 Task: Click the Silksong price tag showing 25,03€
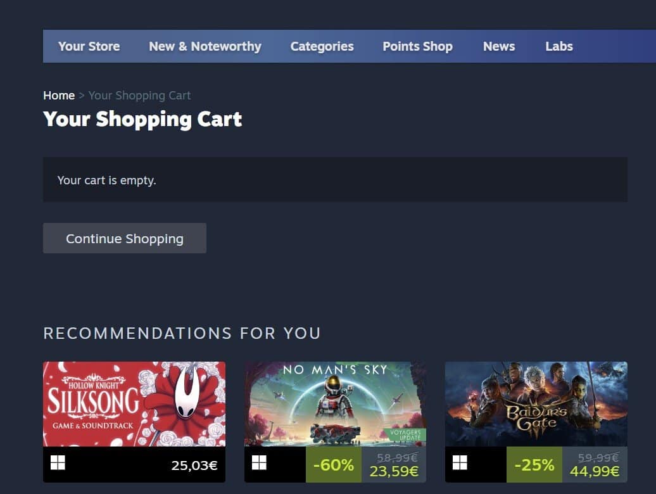point(194,465)
